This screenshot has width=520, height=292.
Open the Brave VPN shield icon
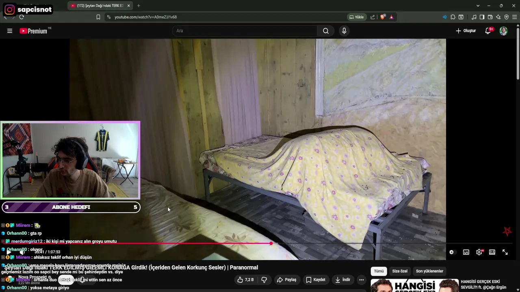[506, 17]
